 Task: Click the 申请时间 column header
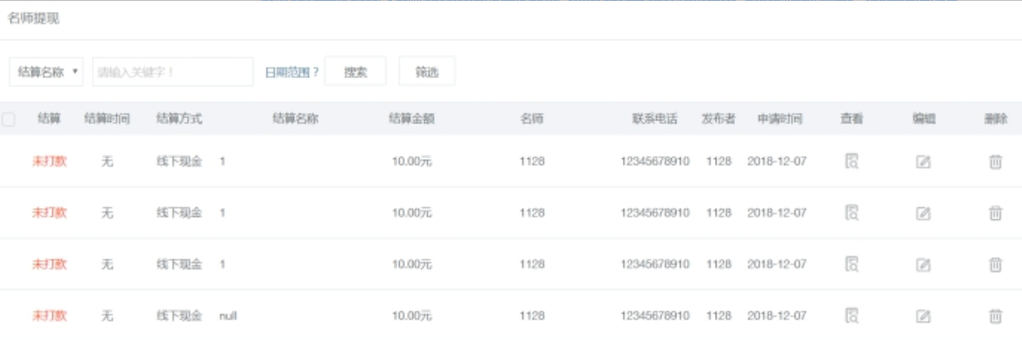(780, 119)
